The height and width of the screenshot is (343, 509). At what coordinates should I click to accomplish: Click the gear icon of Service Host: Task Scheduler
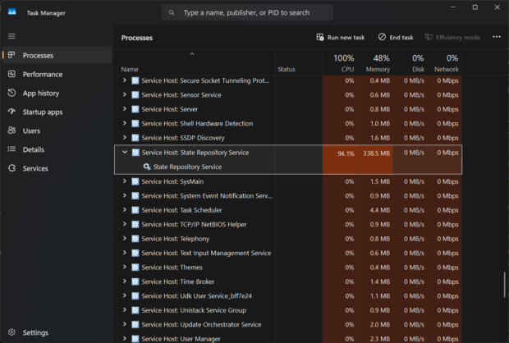coord(135,210)
